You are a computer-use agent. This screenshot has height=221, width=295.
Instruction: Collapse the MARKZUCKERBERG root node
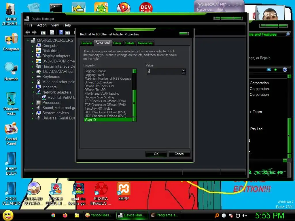pos(28,40)
